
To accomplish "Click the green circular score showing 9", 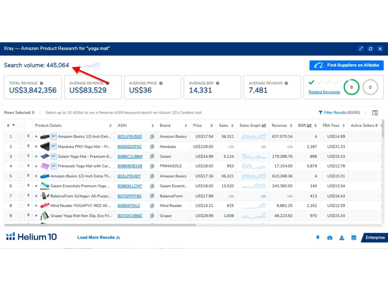I will tap(352, 87).
